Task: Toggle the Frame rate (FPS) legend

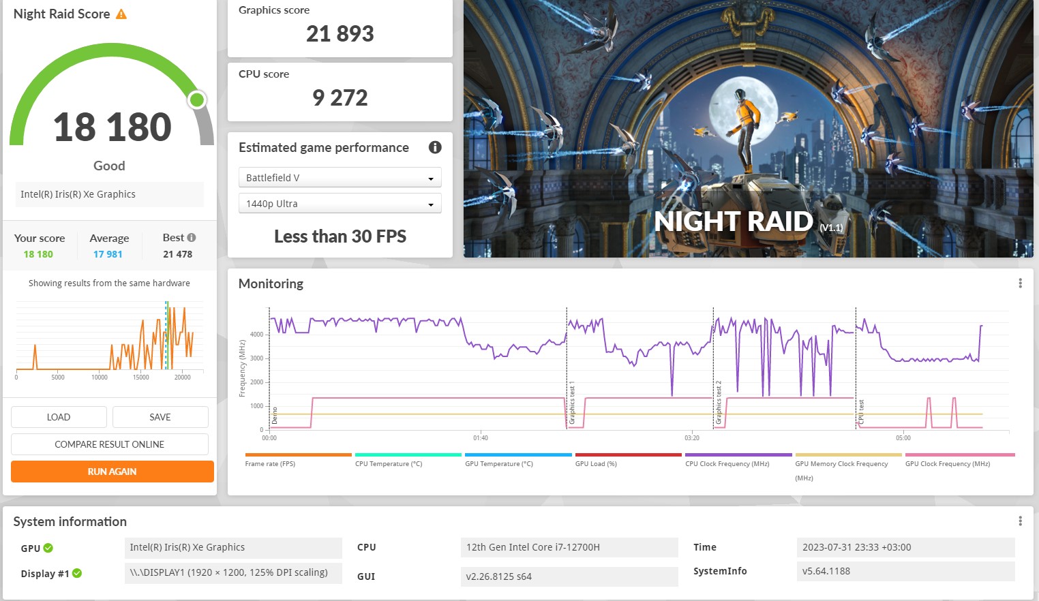Action: pyautogui.click(x=298, y=460)
